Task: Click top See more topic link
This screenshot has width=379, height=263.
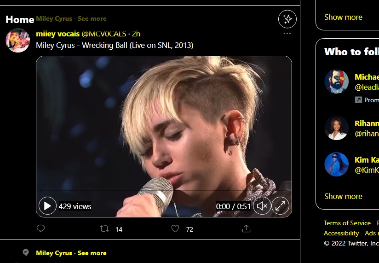Action: click(92, 19)
